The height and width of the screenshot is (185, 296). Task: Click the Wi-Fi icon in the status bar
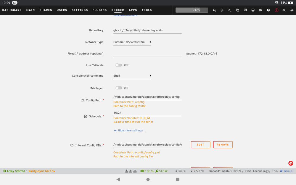(x=276, y=3)
